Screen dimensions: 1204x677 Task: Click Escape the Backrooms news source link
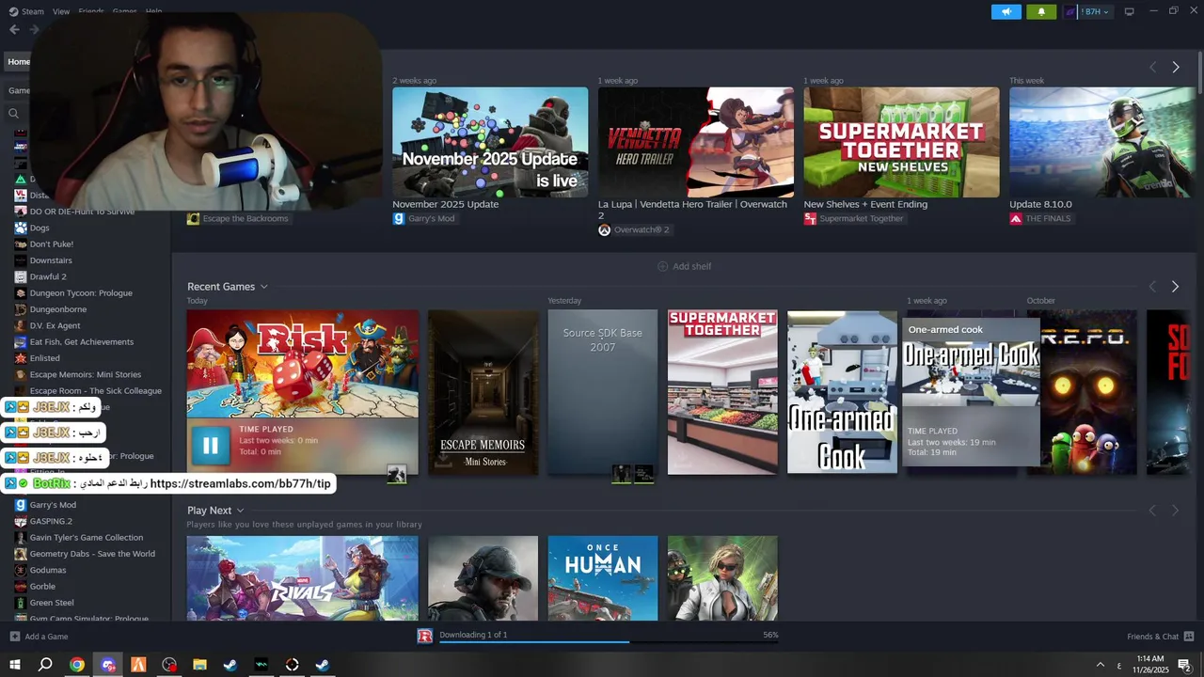coord(238,218)
